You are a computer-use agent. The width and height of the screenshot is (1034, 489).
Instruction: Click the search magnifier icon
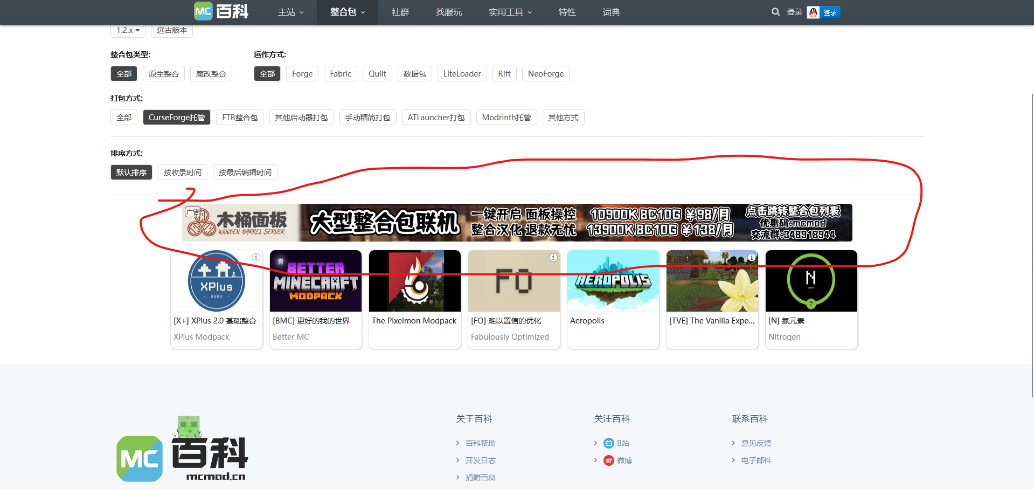[x=775, y=12]
